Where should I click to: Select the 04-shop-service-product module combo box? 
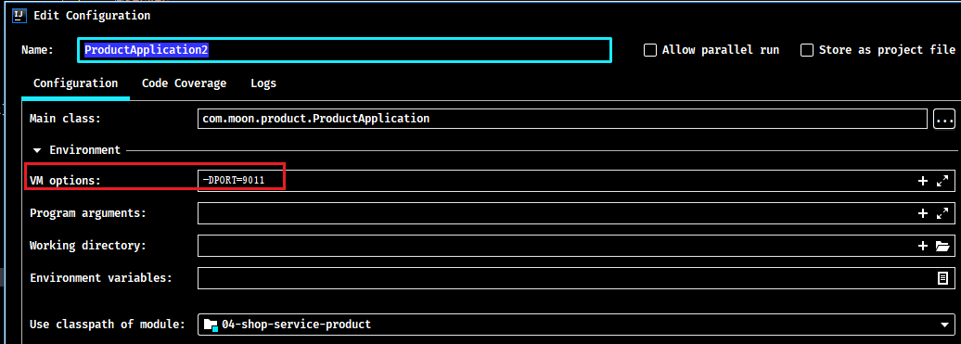(576, 325)
